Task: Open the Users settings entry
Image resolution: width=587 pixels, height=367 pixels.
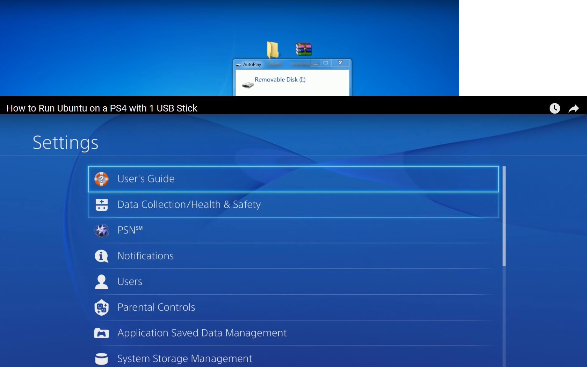Action: point(293,282)
